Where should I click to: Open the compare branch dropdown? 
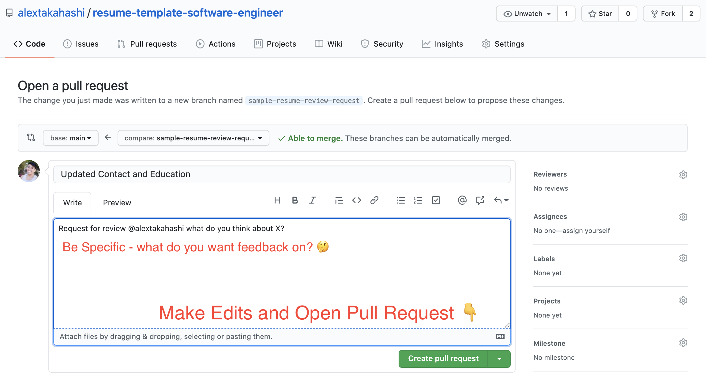click(x=193, y=138)
